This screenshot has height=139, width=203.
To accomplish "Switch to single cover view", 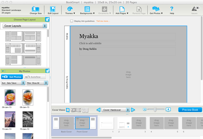I will (68, 110).
